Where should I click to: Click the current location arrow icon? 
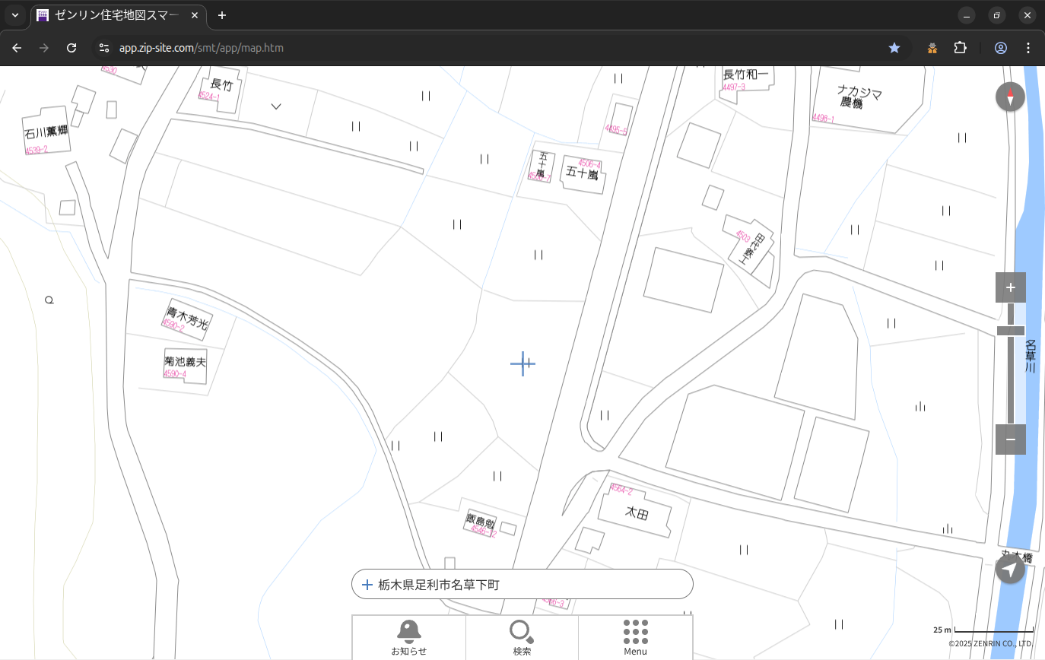(x=1010, y=569)
